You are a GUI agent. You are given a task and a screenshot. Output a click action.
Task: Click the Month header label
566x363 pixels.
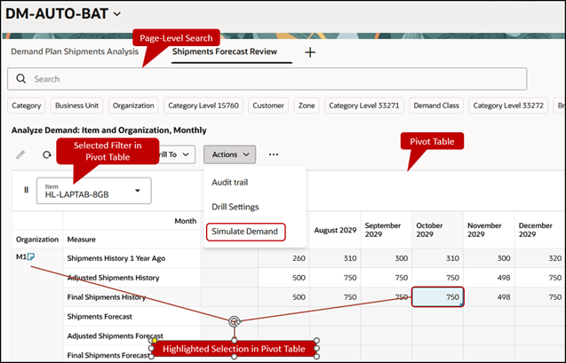point(185,221)
